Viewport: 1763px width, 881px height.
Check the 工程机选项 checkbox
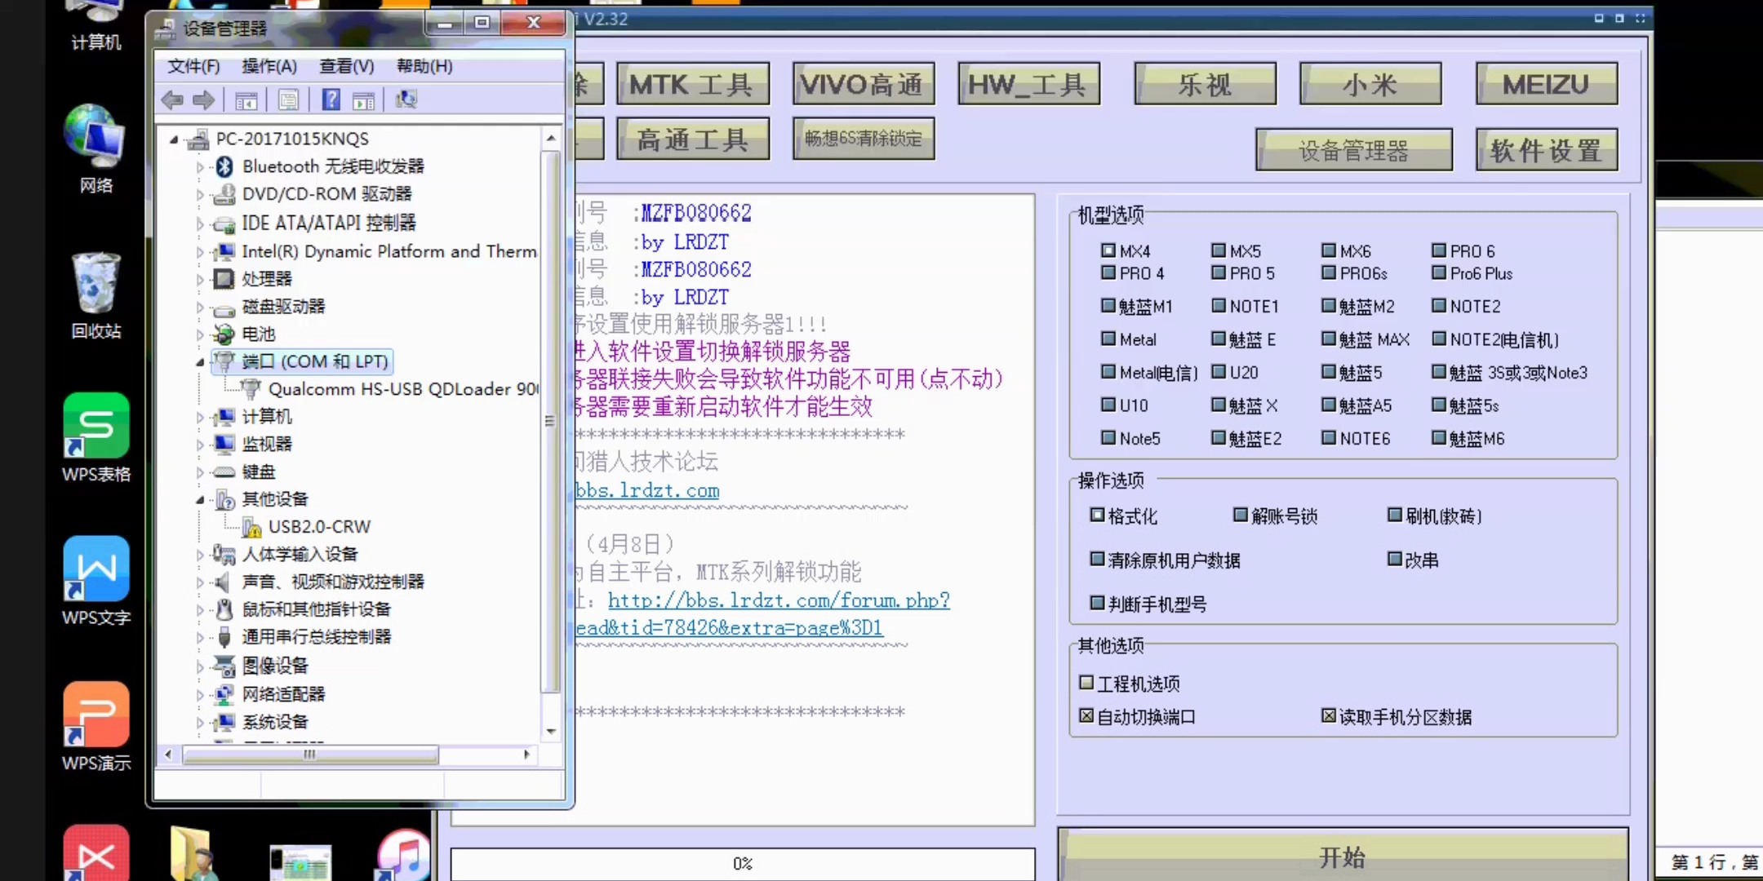(1086, 683)
